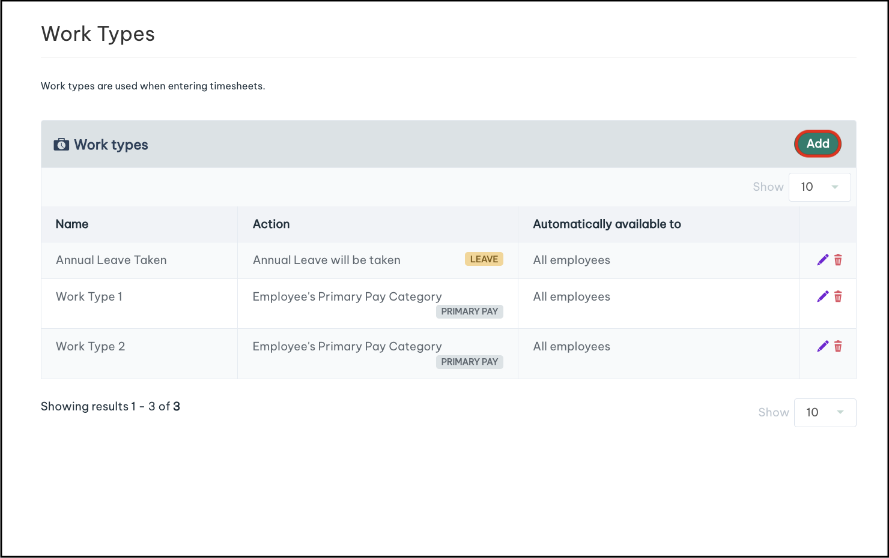Edit Work Type 1 with pencil icon

[x=823, y=296]
